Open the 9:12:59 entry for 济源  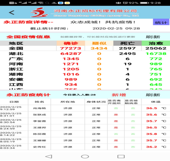tap(85, 108)
